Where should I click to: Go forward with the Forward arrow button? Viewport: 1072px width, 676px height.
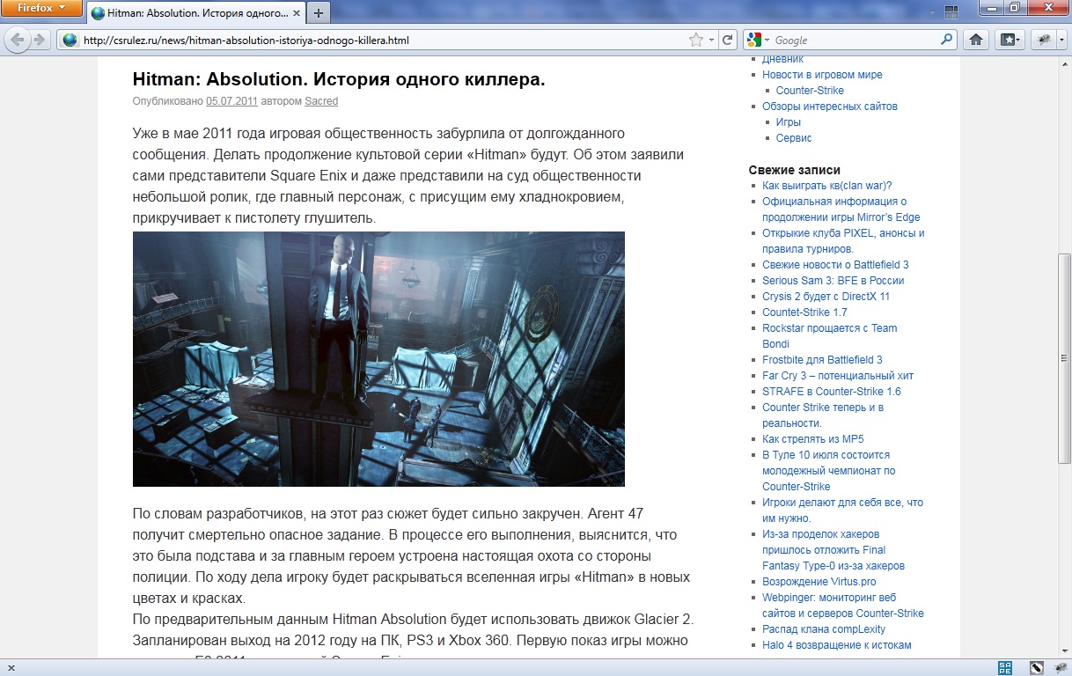point(39,40)
